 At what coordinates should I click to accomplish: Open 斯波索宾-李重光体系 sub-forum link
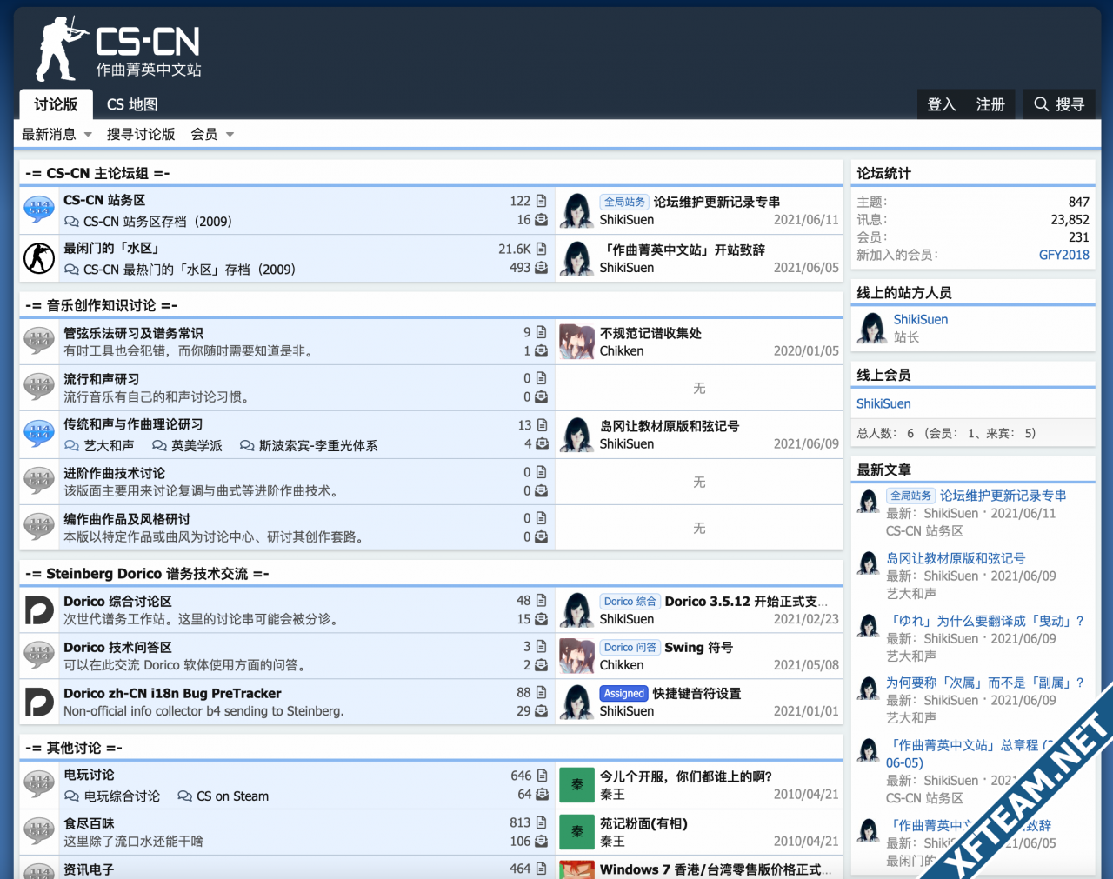[318, 445]
